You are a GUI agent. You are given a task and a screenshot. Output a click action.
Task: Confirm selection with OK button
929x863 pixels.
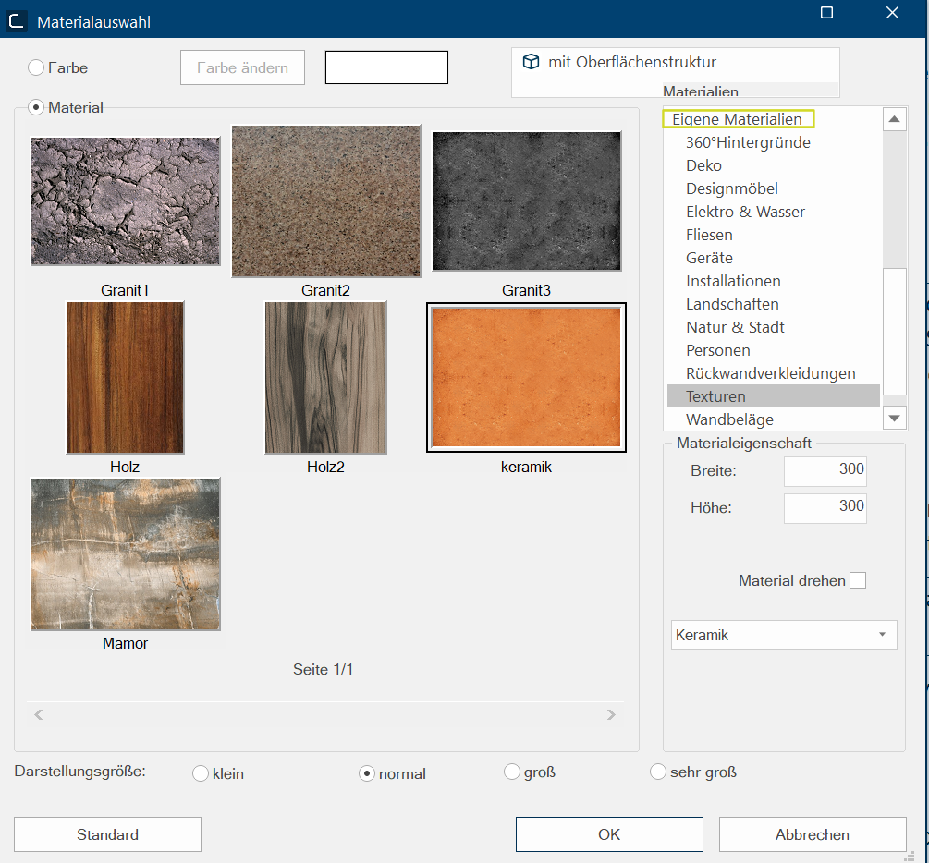point(609,834)
